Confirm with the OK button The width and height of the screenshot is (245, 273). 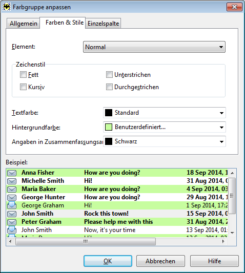point(108,261)
